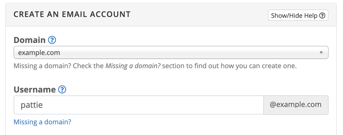Screen dimensions: 343x135
Task: Click the Create an Email Account heading
Action: (x=72, y=14)
